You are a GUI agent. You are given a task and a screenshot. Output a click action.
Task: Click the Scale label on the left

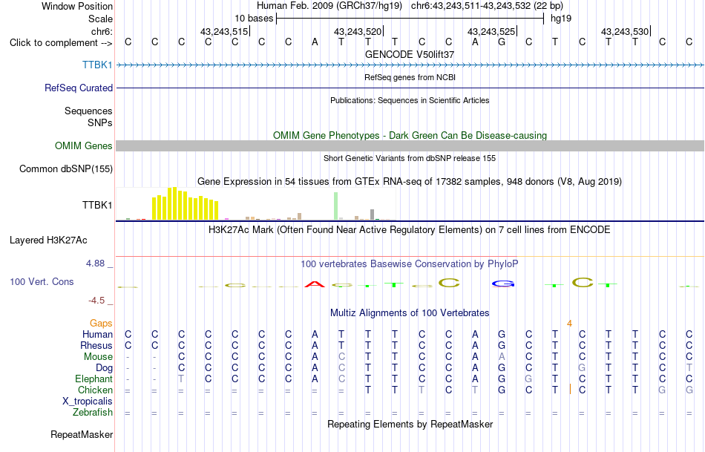[x=100, y=19]
